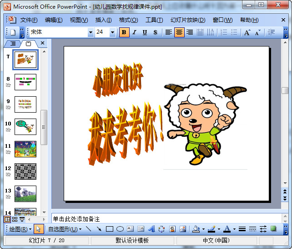Open the 幻灯片放映(D) menu
Viewport: 292px width, 249px height.
click(188, 20)
